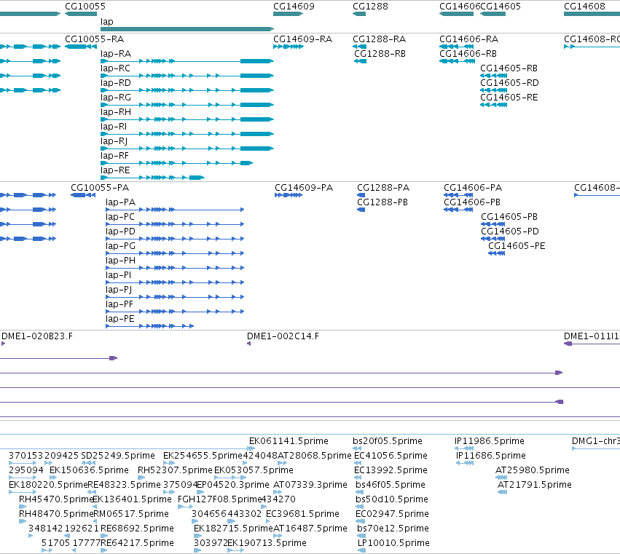This screenshot has height=554, width=620.
Task: Select protein lap-PA
Action: (175, 210)
